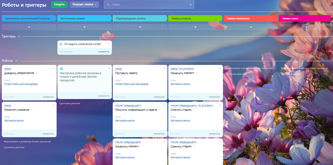
Task: Select the Заявка снята stage
Action: (305, 19)
